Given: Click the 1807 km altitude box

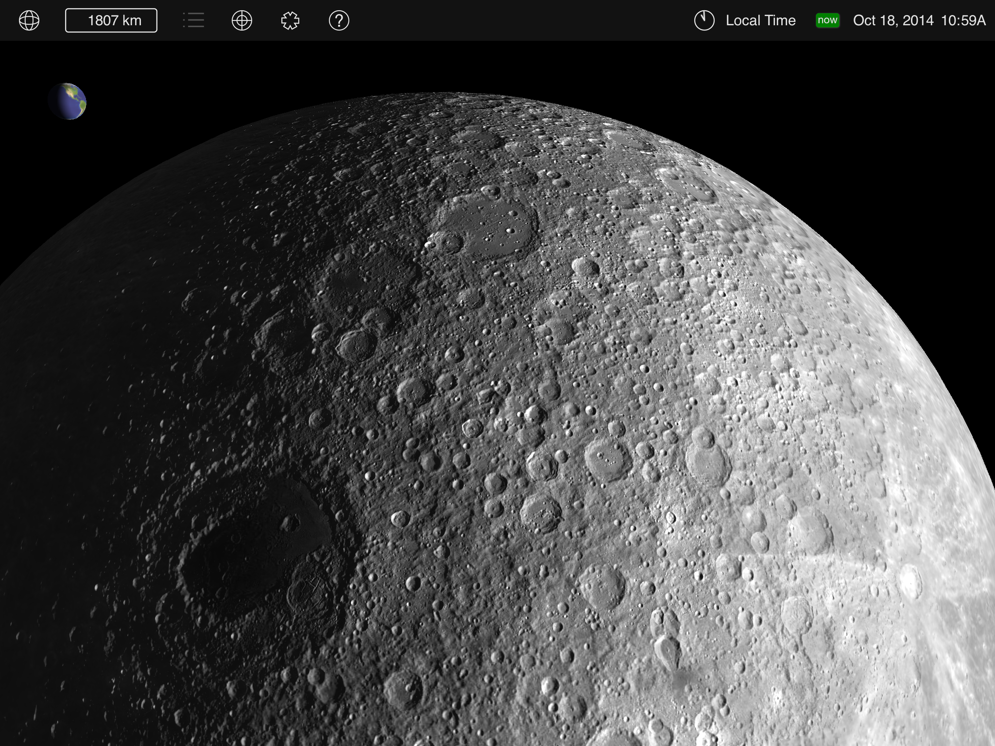Looking at the screenshot, I should [x=111, y=20].
